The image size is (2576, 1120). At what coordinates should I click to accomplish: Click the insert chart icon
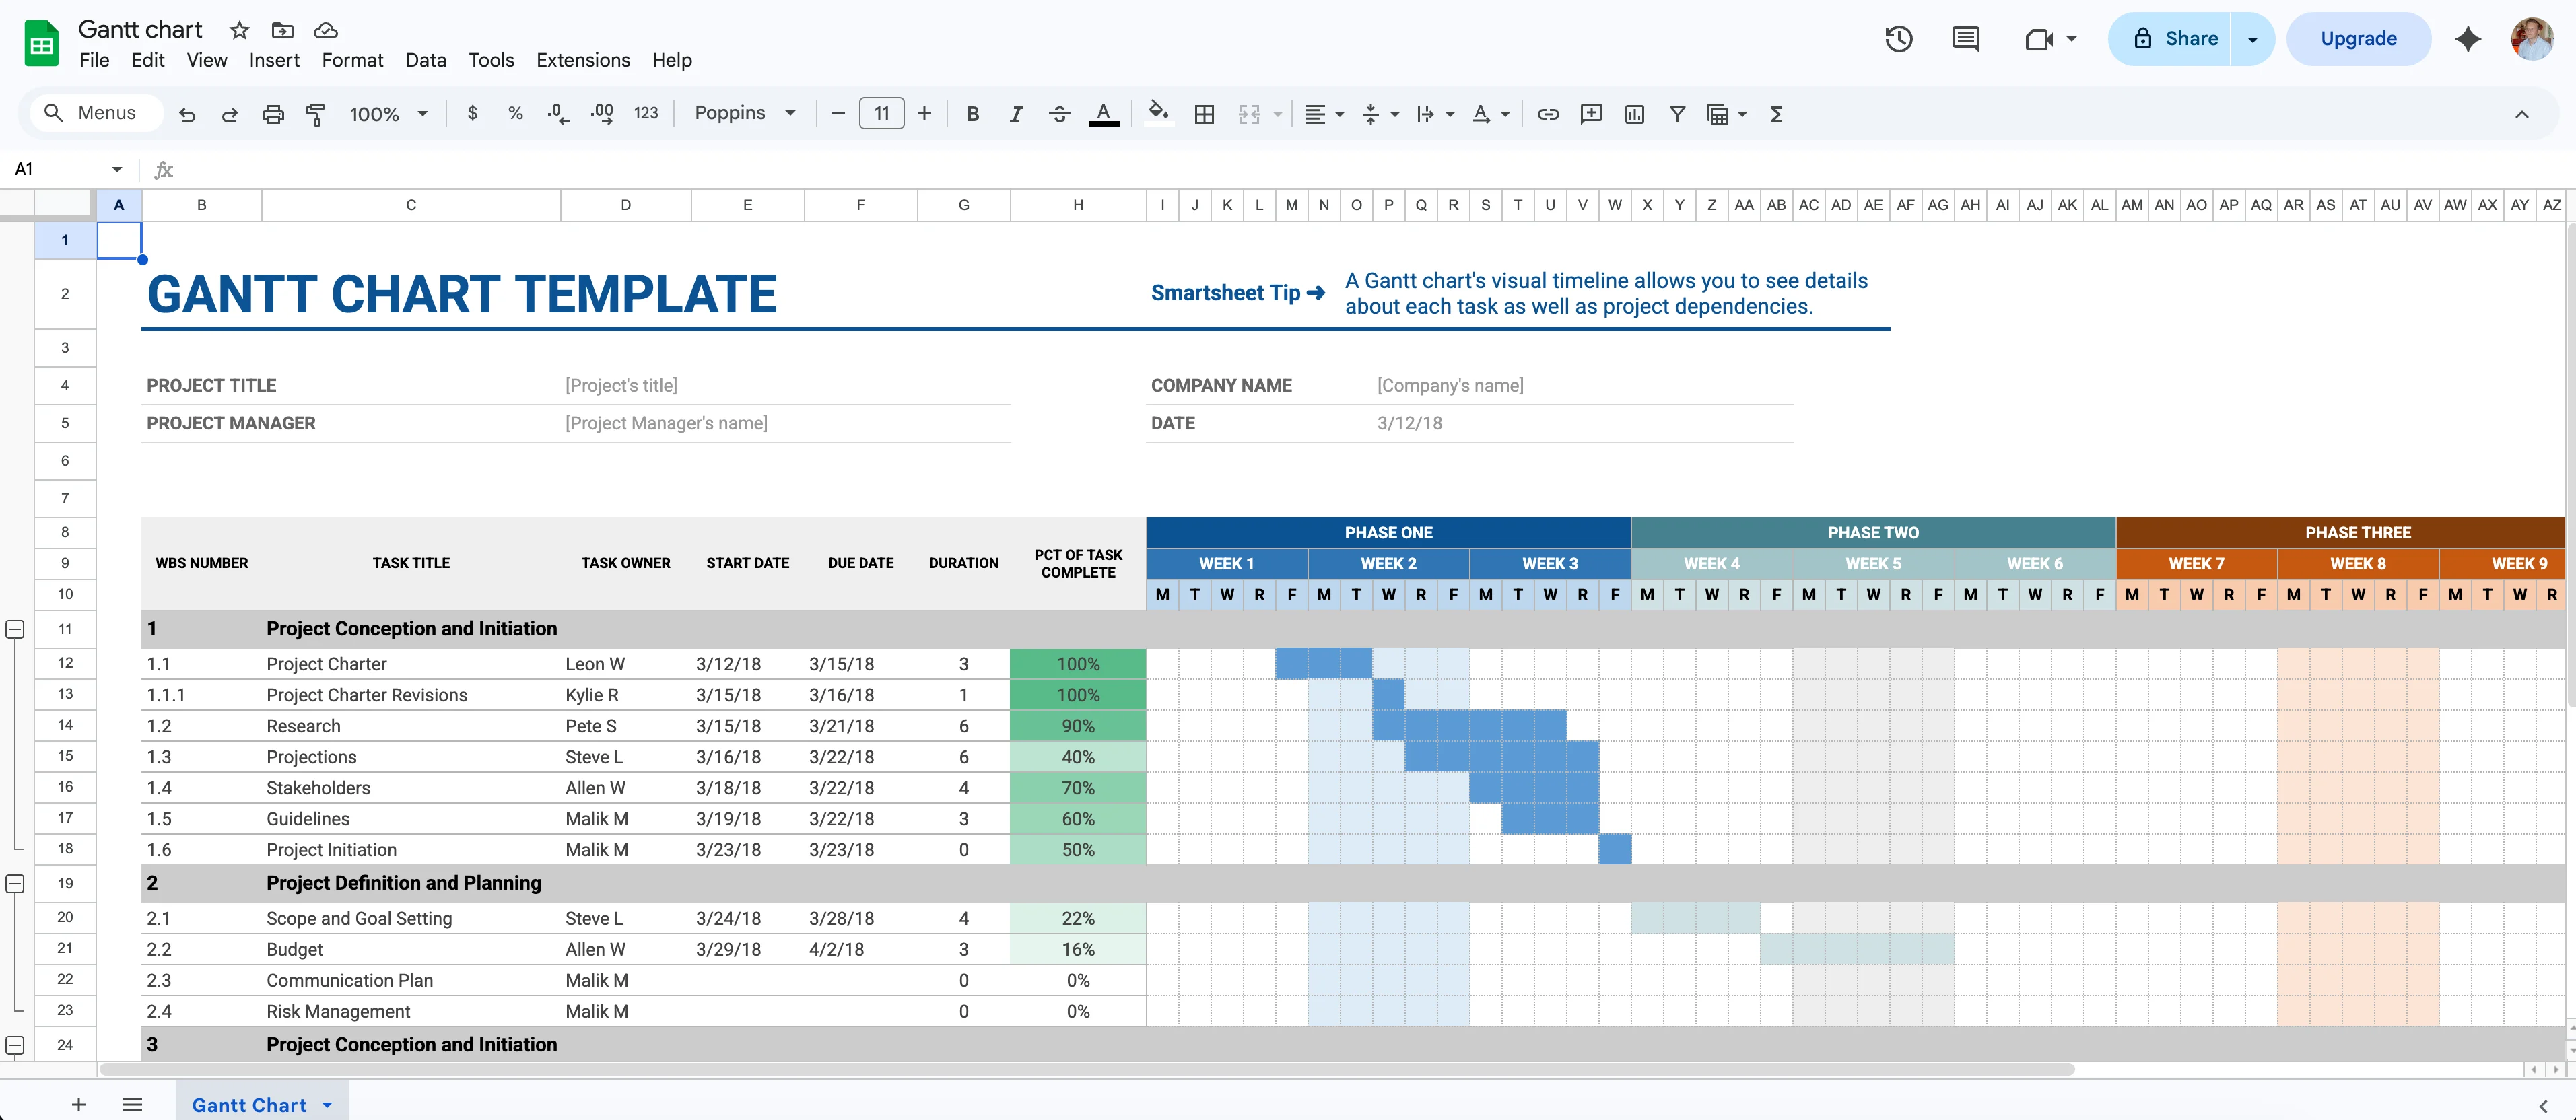[1634, 114]
